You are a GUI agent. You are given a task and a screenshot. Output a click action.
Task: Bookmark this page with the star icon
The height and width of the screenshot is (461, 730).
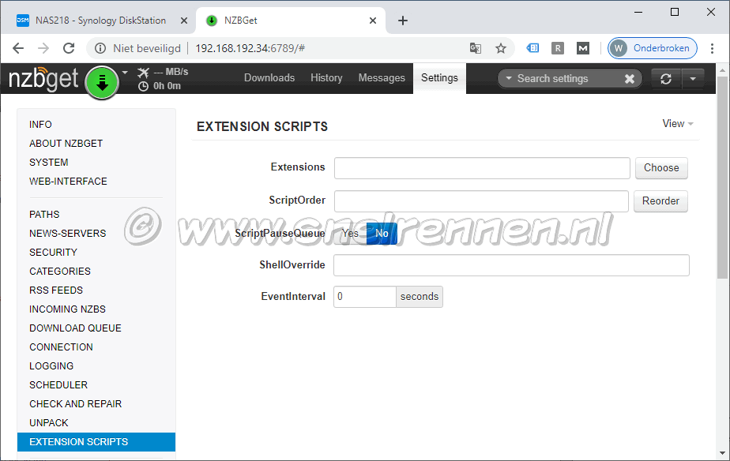[500, 48]
